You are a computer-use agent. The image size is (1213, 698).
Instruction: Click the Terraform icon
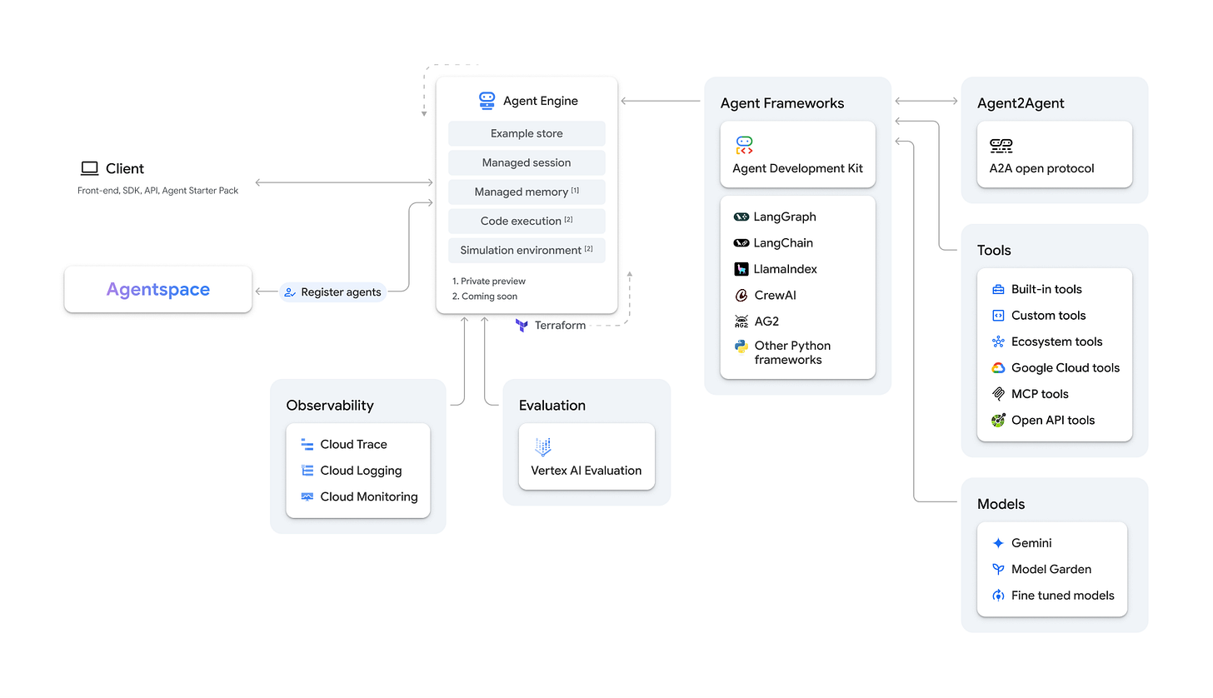point(522,325)
